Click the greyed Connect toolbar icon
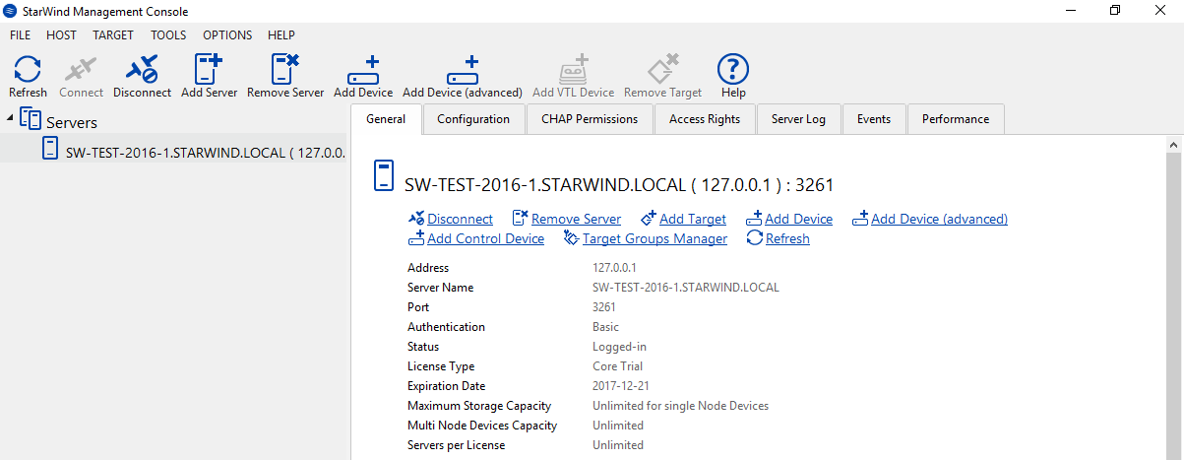Screen dimensions: 1184x460 81,69
